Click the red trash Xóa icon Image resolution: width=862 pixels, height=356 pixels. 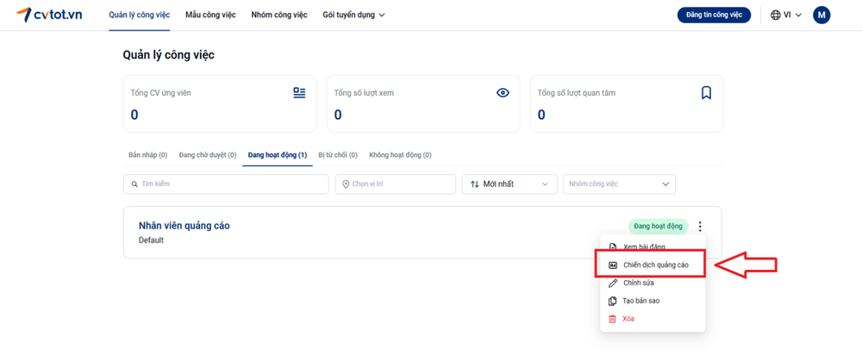coord(613,319)
